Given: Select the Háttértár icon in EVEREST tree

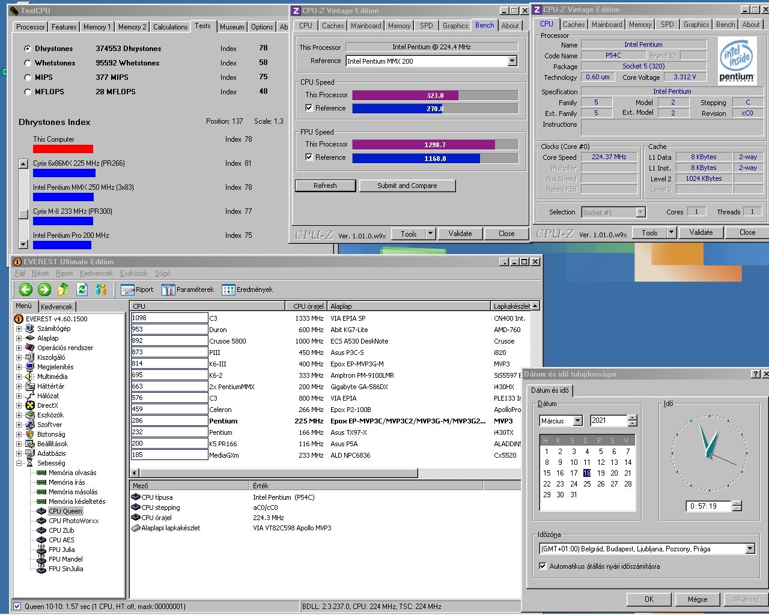Looking at the screenshot, I should 30,386.
